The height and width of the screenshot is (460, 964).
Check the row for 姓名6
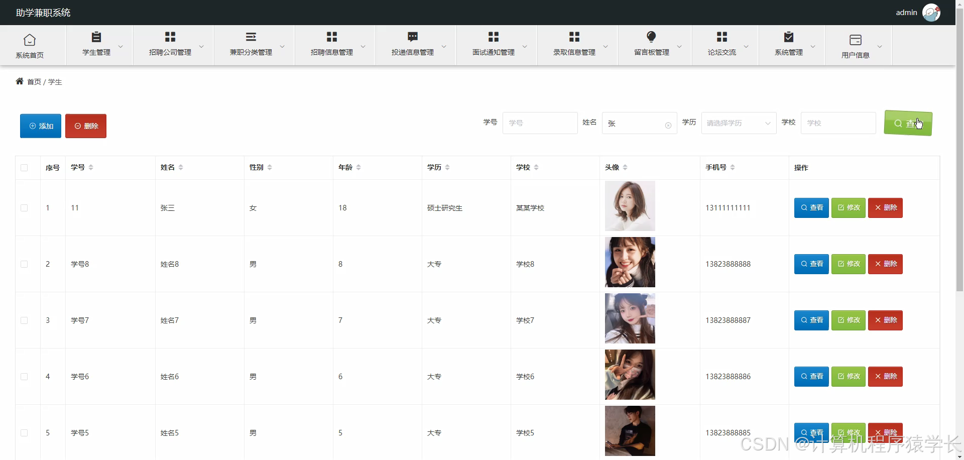pyautogui.click(x=24, y=377)
